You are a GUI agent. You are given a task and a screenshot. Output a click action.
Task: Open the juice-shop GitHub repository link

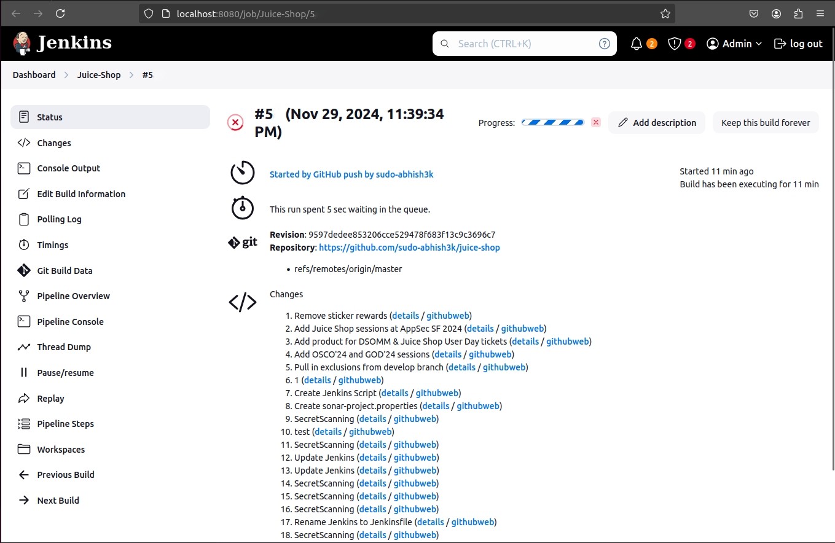point(409,248)
